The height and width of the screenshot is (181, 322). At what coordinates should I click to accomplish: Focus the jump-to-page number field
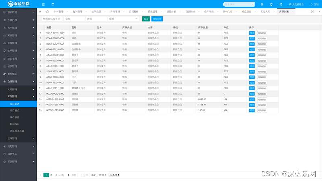(x=81, y=175)
